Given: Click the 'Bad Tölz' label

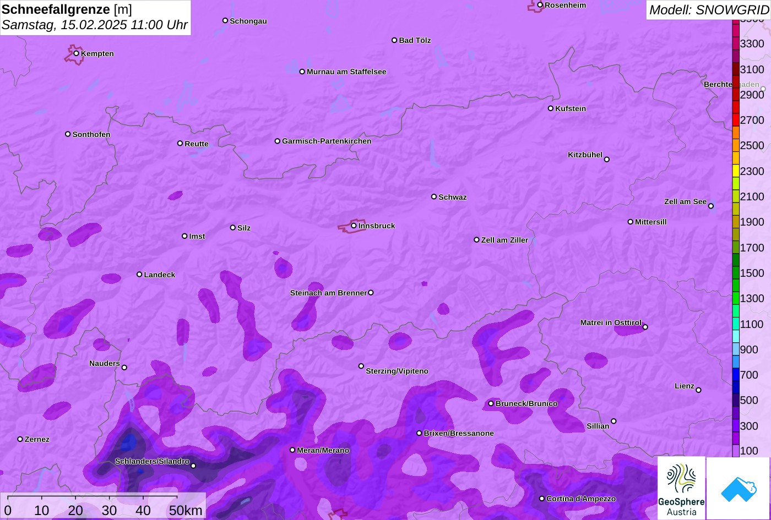Looking at the screenshot, I should point(415,40).
